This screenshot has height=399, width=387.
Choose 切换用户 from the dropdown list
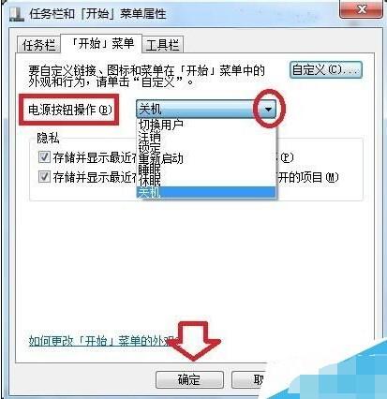coord(206,125)
